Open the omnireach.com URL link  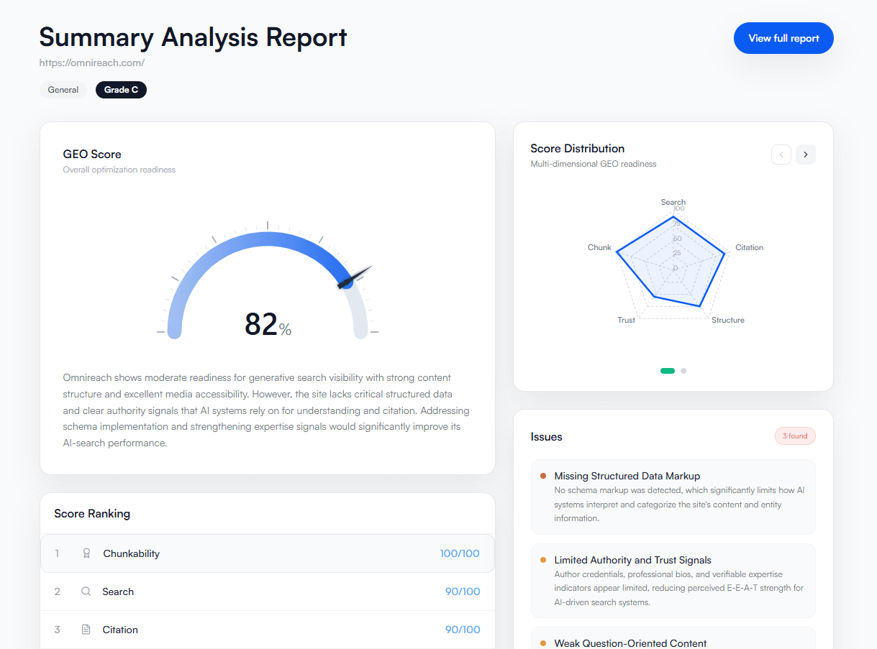point(92,63)
